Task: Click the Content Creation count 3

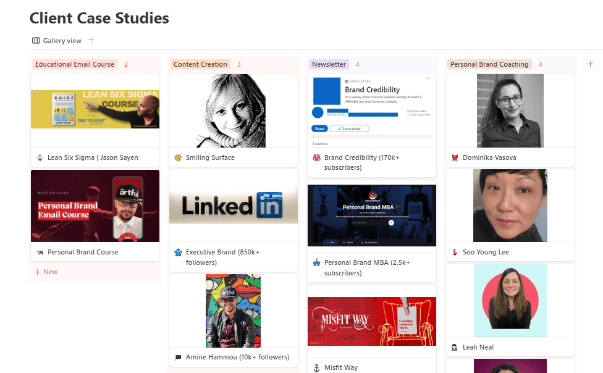Action: [239, 64]
